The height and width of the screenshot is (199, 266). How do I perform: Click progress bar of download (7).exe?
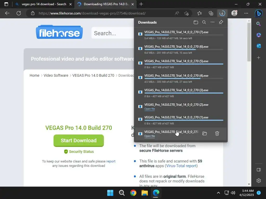click(184, 35)
